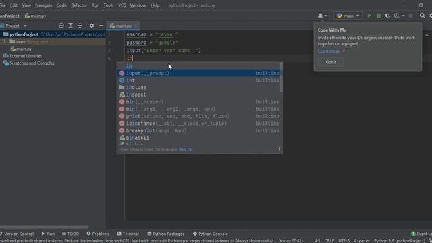Hide the Project tool window
432x243 pixels.
(101, 26)
